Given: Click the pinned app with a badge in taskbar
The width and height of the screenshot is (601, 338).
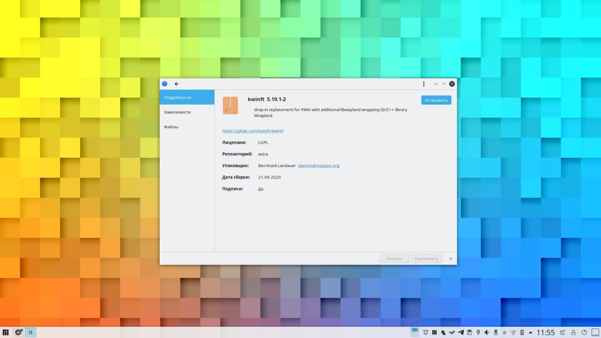Looking at the screenshot, I should (18, 332).
